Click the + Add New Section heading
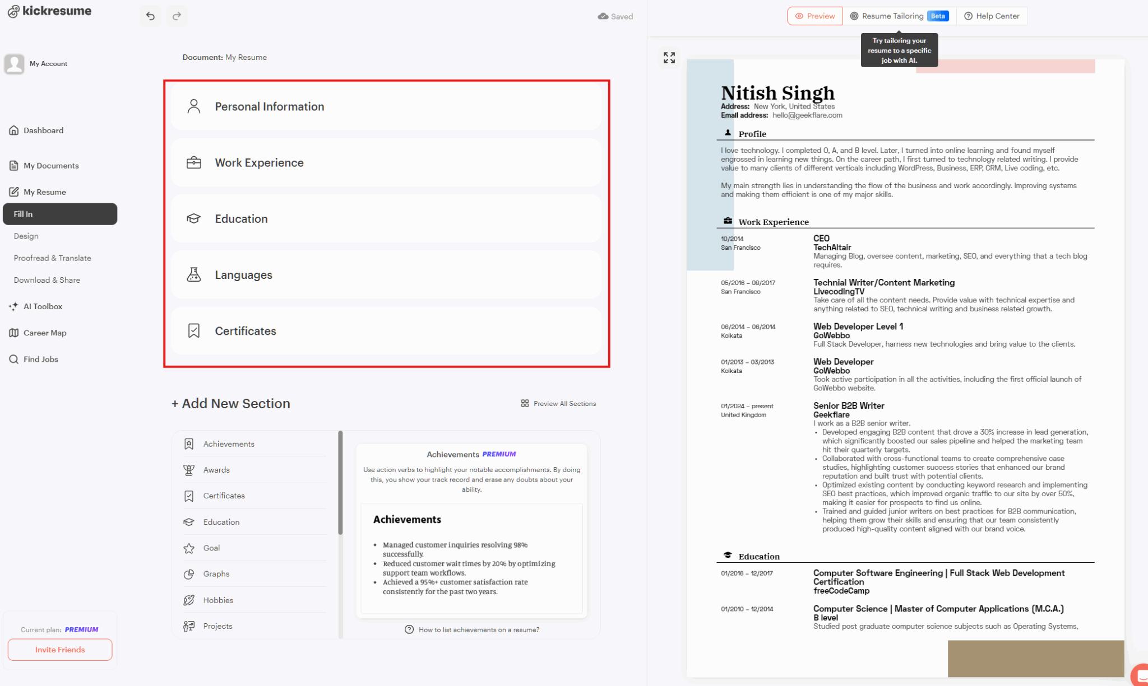This screenshot has width=1148, height=686. point(230,403)
